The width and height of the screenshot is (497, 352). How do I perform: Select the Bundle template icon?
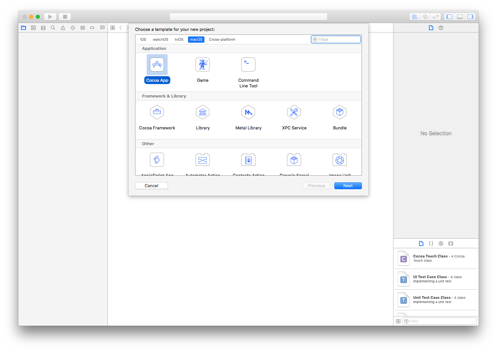340,112
